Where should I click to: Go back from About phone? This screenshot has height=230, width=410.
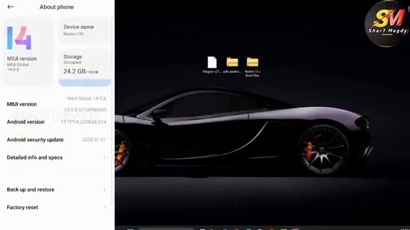point(10,7)
